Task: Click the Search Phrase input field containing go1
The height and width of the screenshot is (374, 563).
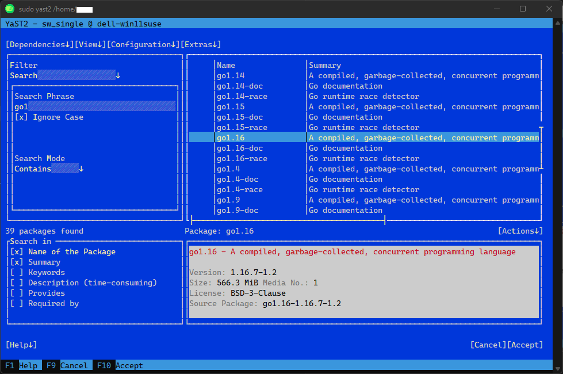Action: click(95, 106)
